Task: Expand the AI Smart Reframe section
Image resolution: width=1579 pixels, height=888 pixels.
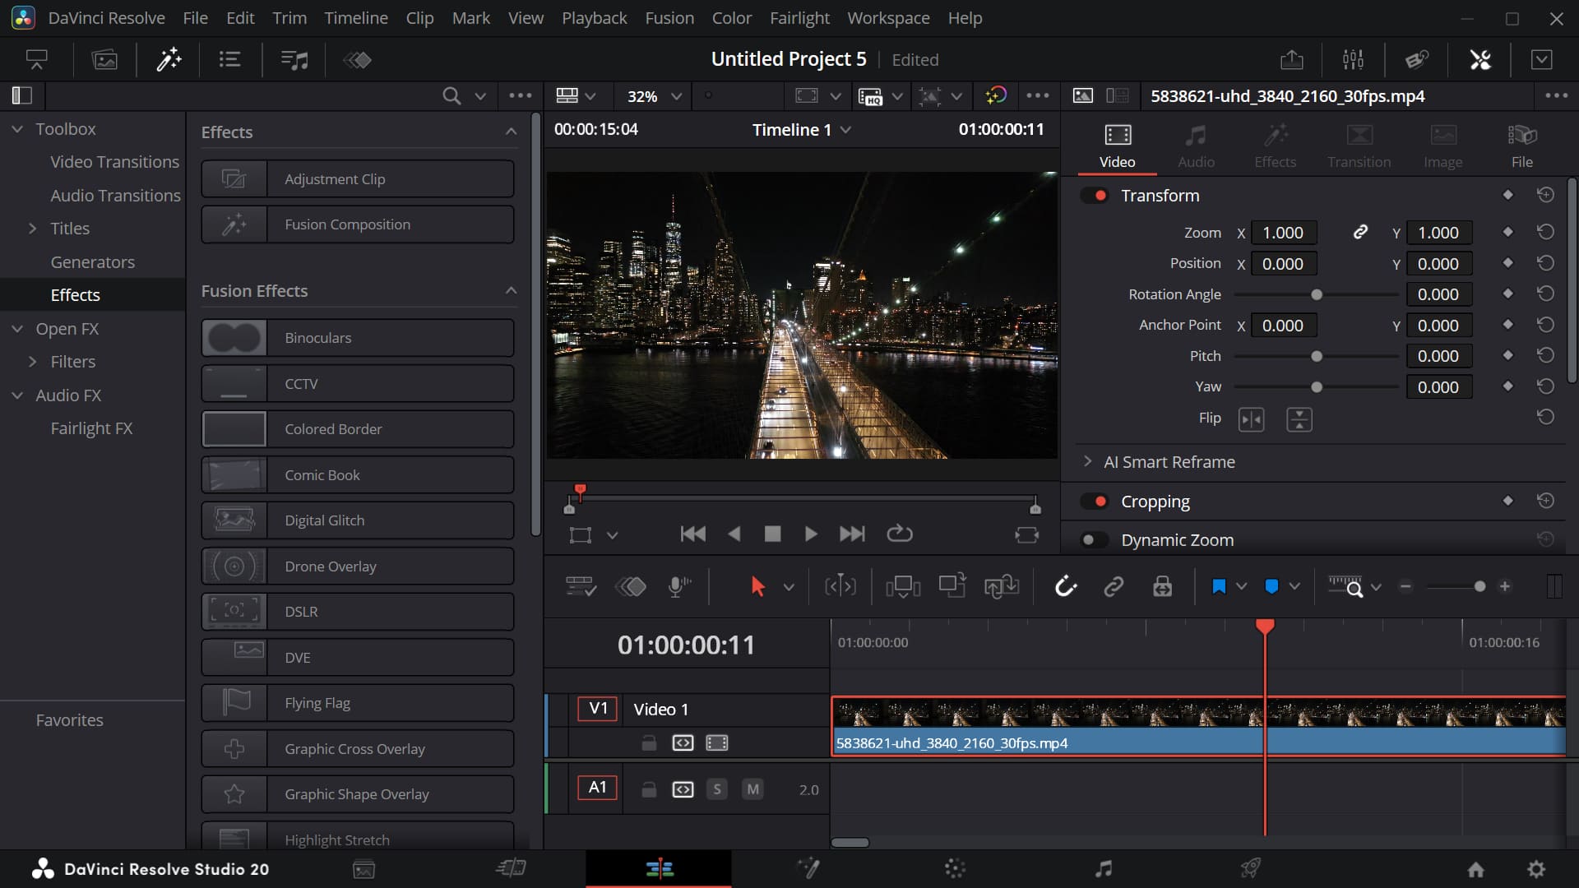Action: pyautogui.click(x=1087, y=461)
